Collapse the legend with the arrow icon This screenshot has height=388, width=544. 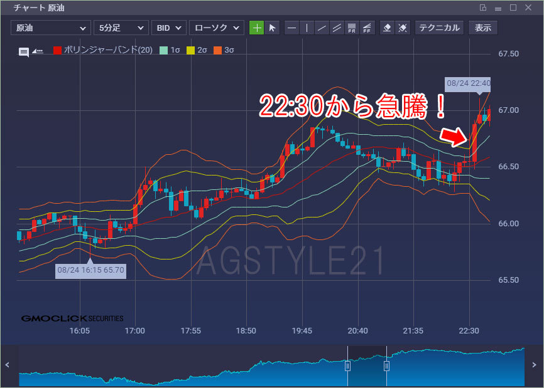(x=38, y=51)
